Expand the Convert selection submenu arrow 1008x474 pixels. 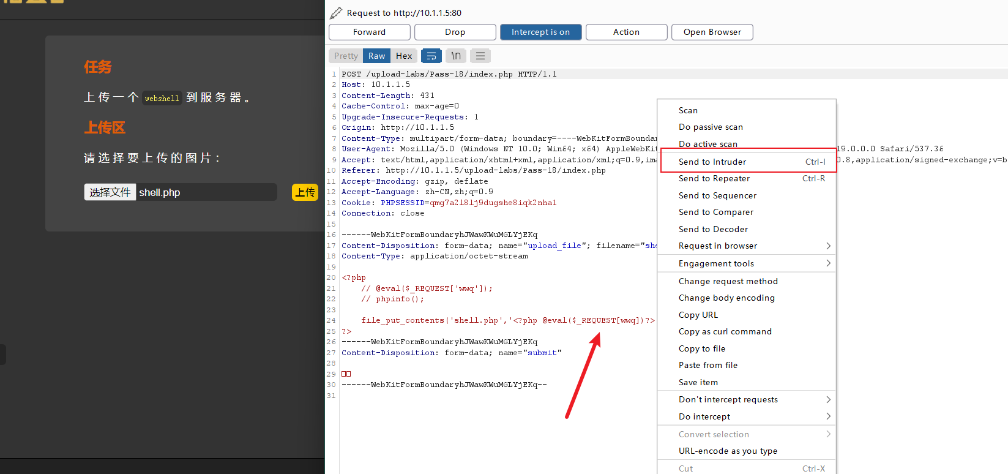point(829,434)
